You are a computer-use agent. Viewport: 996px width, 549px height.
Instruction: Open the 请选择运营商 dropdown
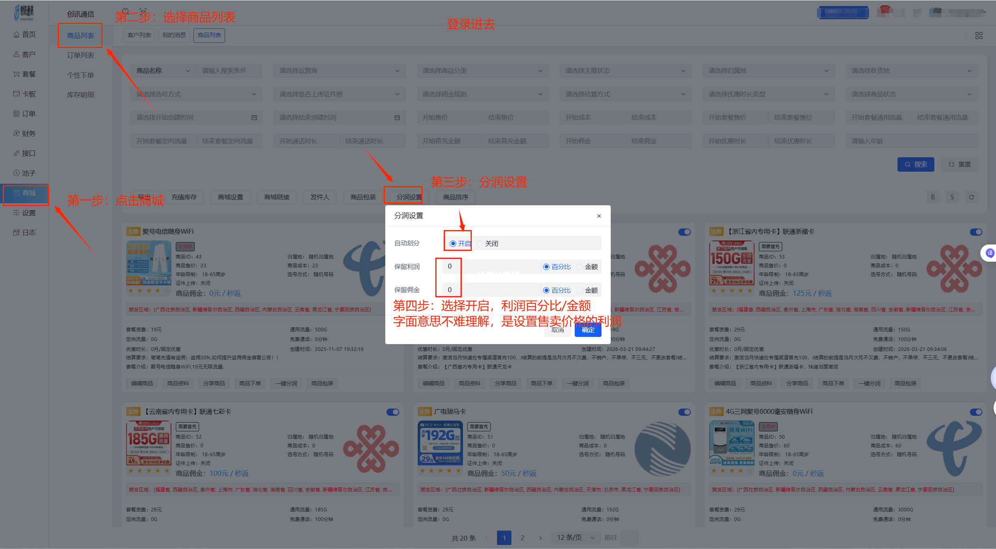339,70
